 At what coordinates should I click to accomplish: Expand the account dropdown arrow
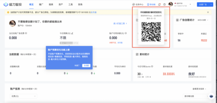coord(190,4)
